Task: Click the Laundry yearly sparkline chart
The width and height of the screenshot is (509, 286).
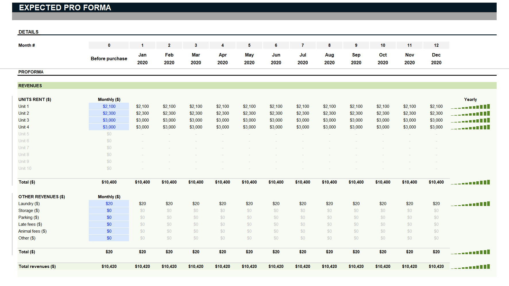Action: coord(470,204)
